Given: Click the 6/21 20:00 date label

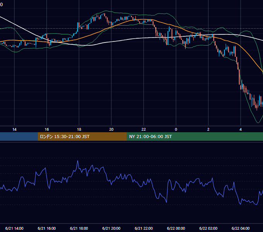Looking at the screenshot, I should point(111,228).
